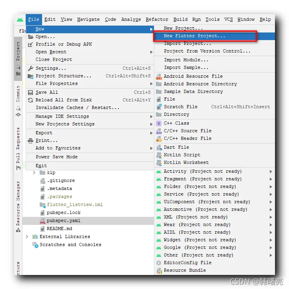The image size is (289, 289).
Task: Click the Scratch File icon
Action: pos(159,107)
